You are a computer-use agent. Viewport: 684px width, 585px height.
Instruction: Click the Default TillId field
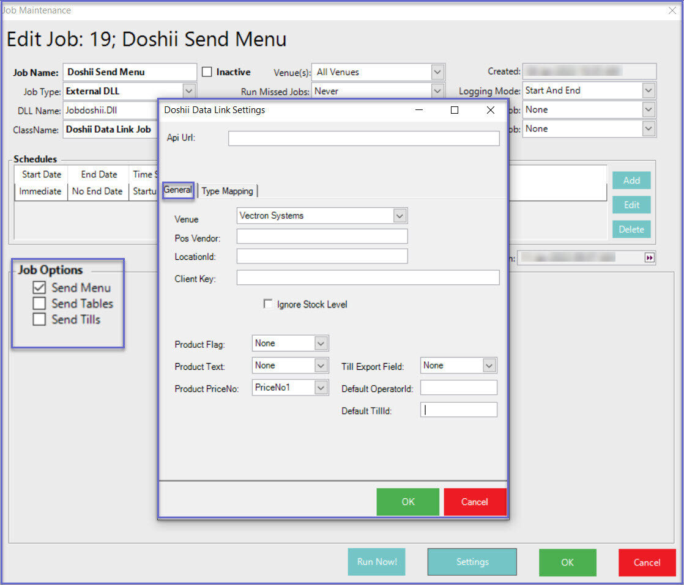[x=458, y=410]
